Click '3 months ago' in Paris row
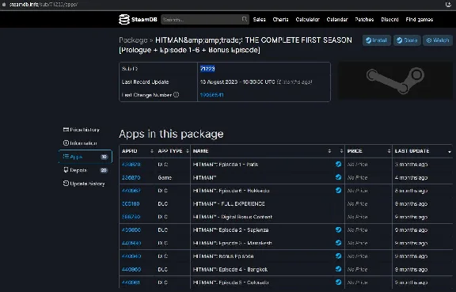Image resolution: width=456 pixels, height=292 pixels. 411,165
